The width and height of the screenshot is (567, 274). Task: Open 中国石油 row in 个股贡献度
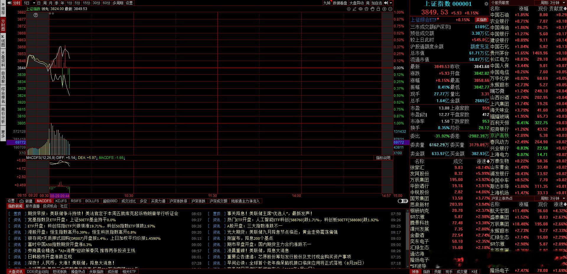point(528,15)
